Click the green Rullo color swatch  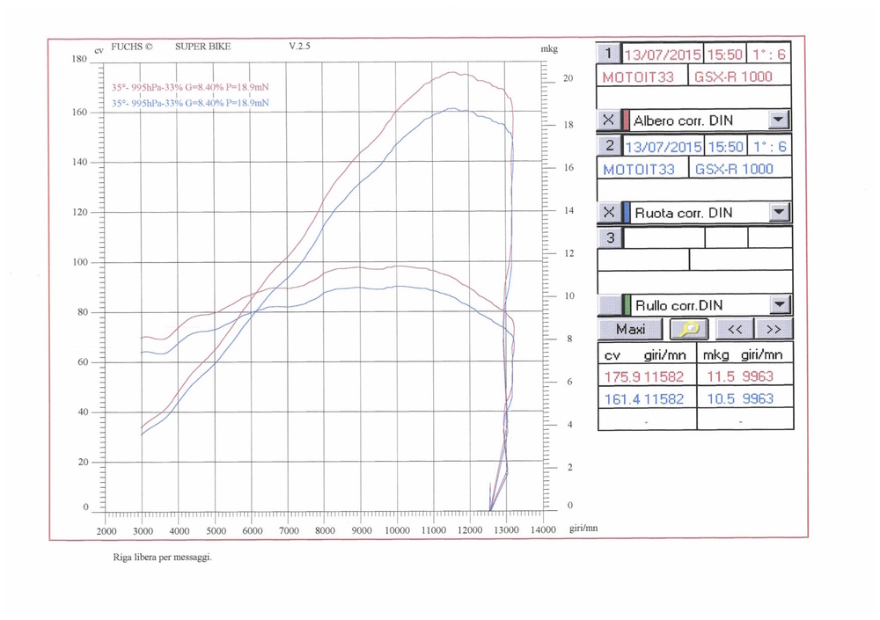coord(627,305)
